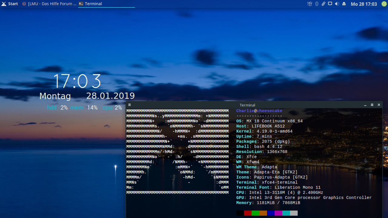Close the Terminal window
This screenshot has height=218, width=388.
point(379,105)
